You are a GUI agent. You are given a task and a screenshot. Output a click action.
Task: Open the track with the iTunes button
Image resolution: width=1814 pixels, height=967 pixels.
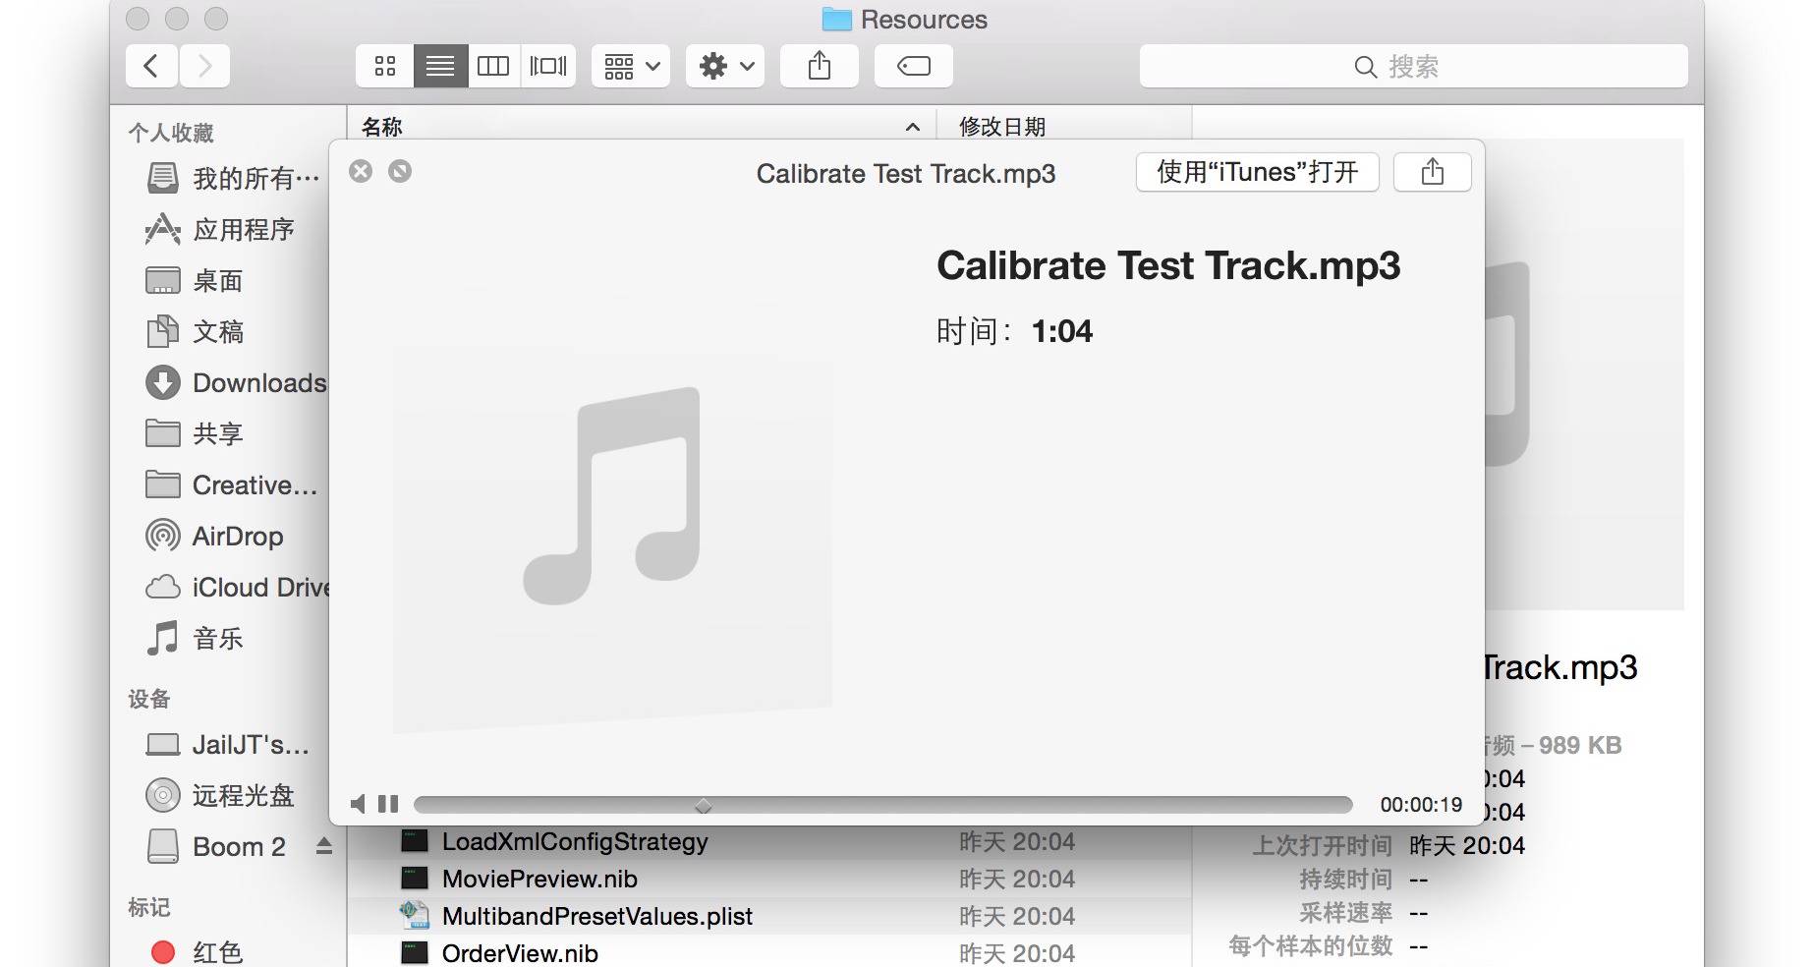[1257, 173]
